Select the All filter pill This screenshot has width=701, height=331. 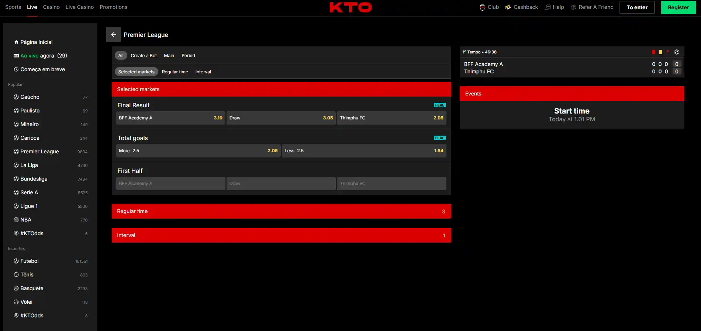[x=121, y=56]
